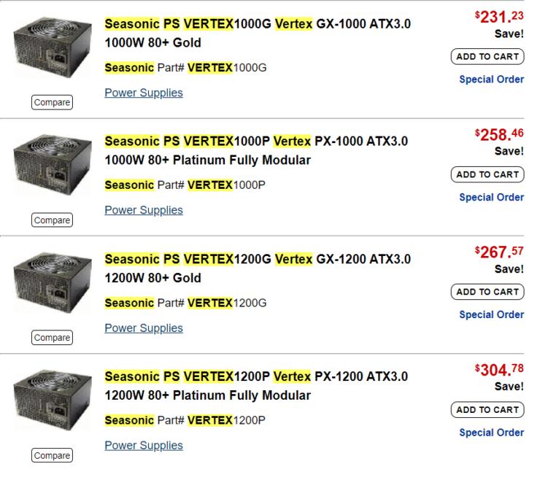Screen dimensions: 540x480
Task: Add the $267.57 Vertex GX-1200 to cart
Action: tap(487, 292)
